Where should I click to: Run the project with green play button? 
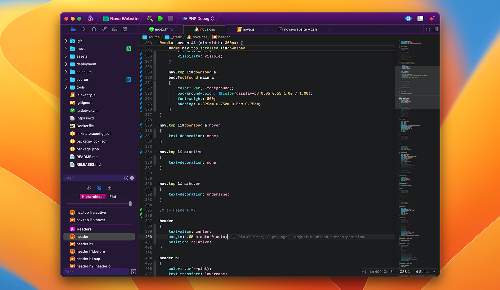[160, 18]
